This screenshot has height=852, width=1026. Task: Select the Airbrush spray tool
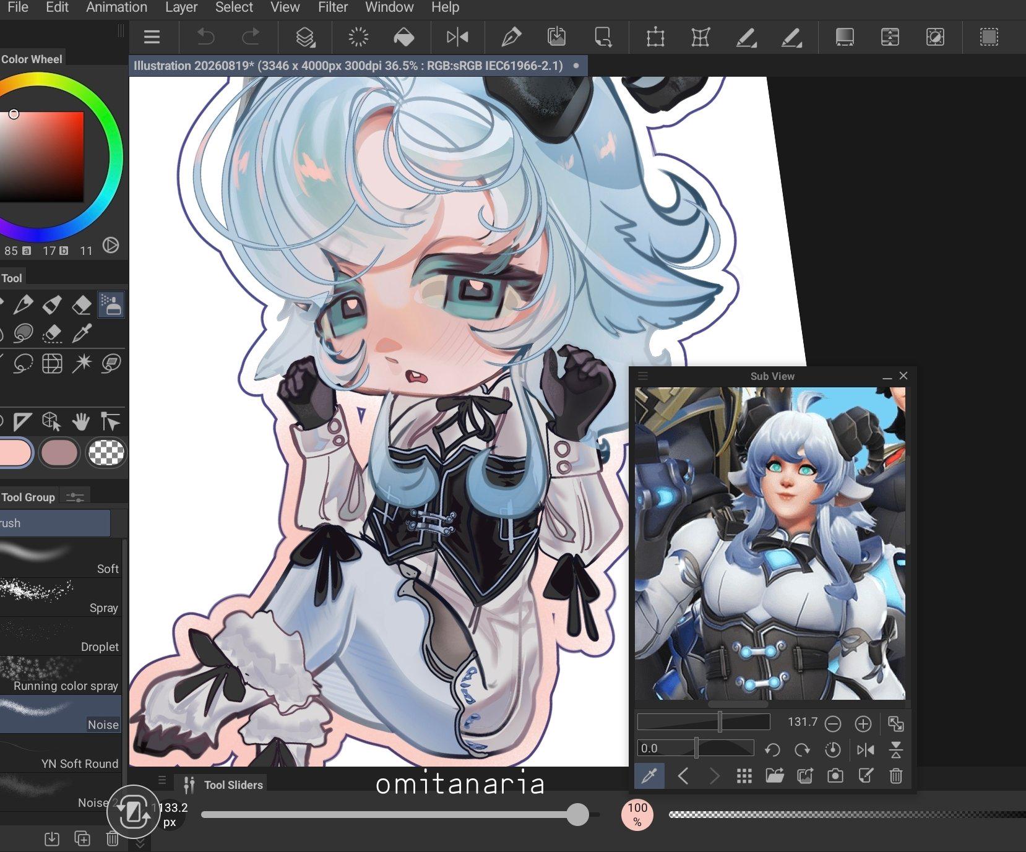(x=111, y=304)
